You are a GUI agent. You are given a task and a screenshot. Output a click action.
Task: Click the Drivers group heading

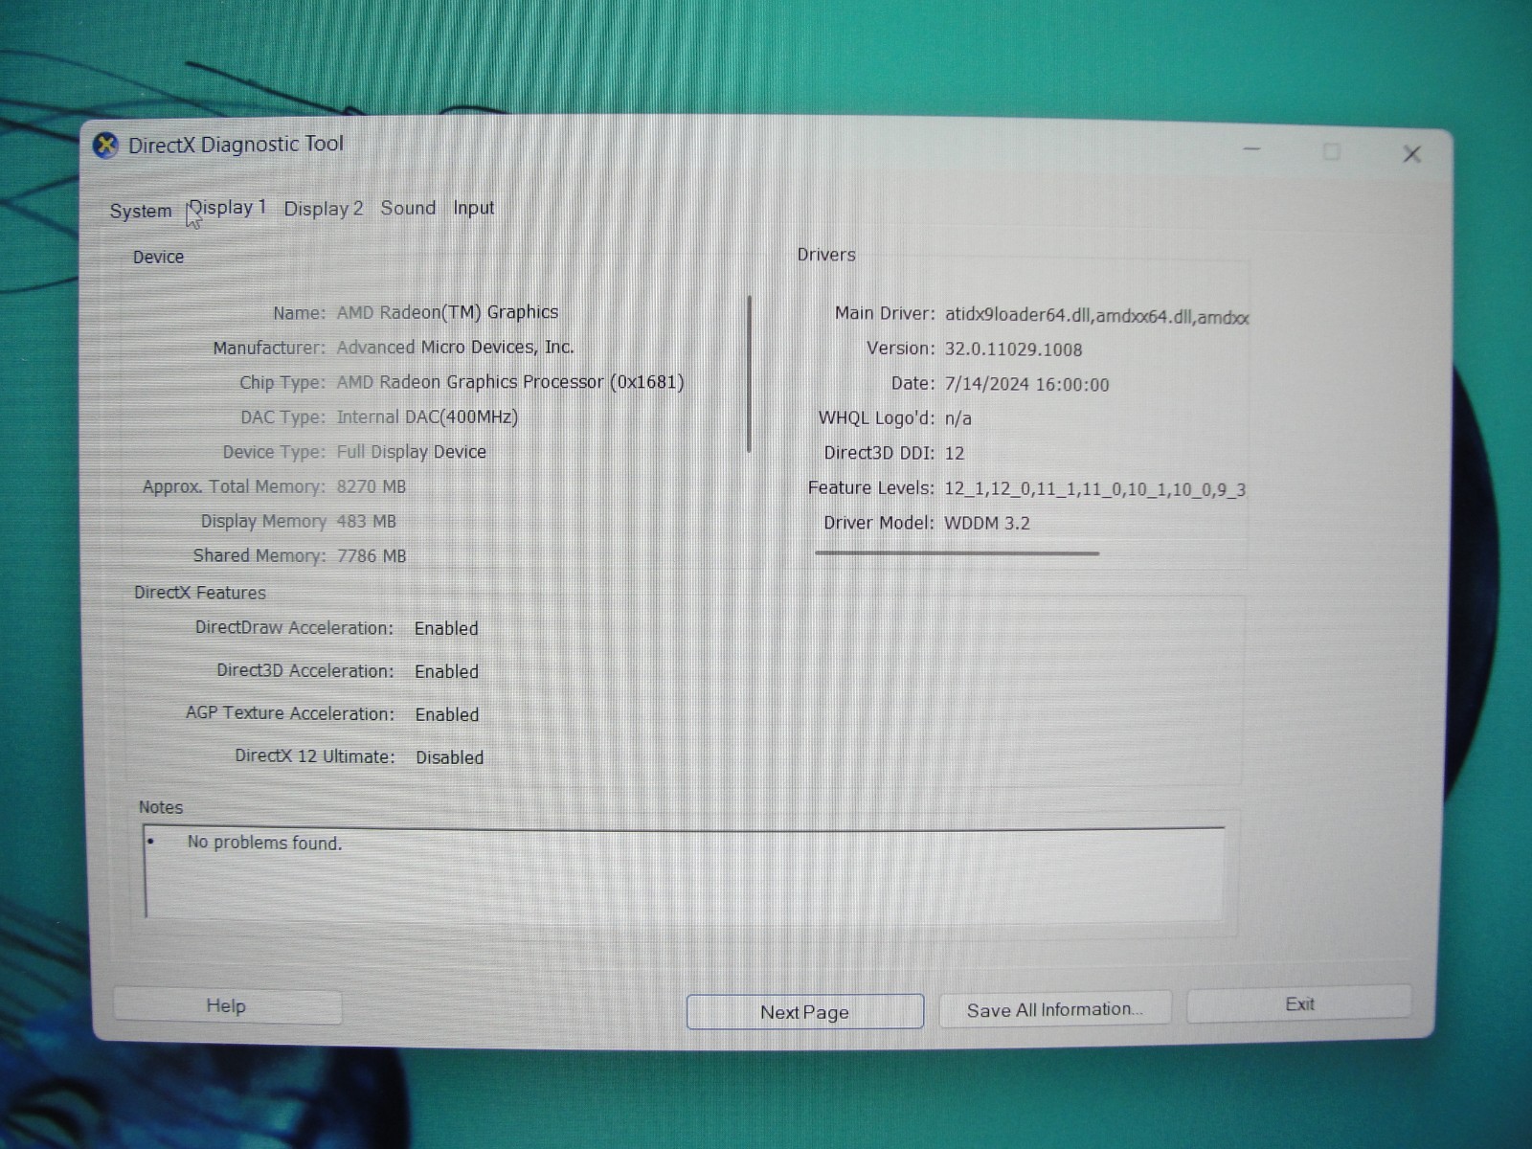826,255
